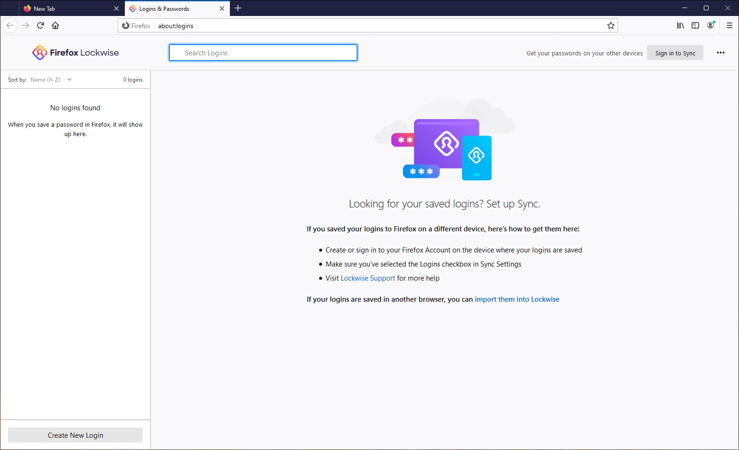739x450 pixels.
Task: Switch to the New Tab tab
Action: (x=72, y=8)
